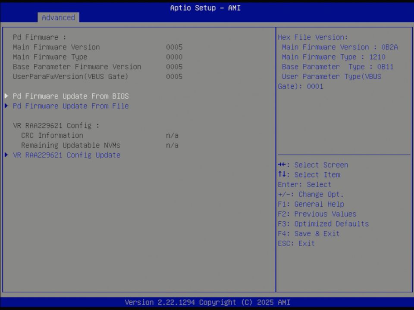Click the Select Item up-down arrows indicator
Viewport: 414px width, 310px height.
pos(283,174)
